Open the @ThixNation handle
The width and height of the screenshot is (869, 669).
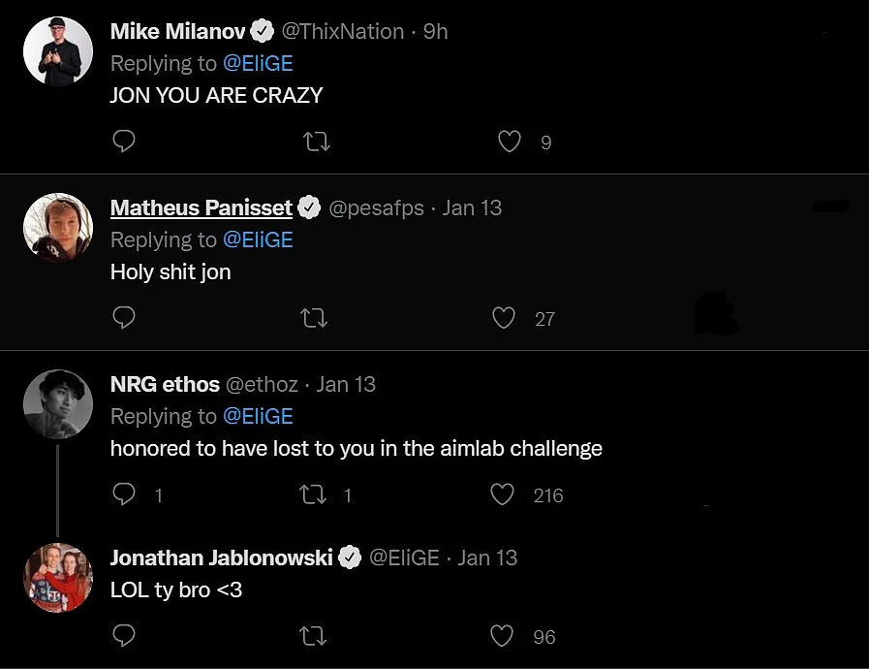343,32
